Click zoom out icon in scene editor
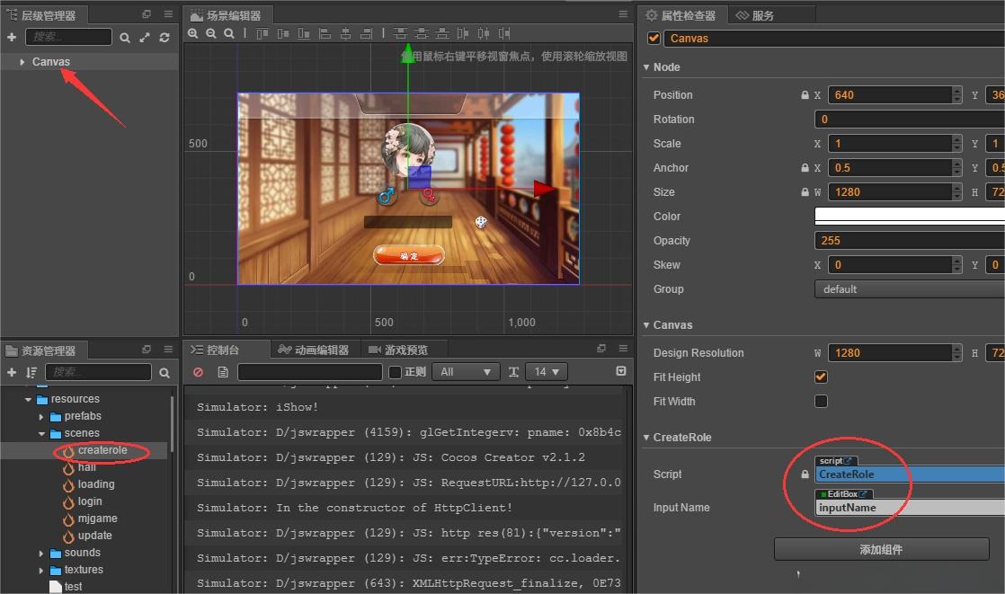Image resolution: width=1005 pixels, height=594 pixels. tap(211, 33)
